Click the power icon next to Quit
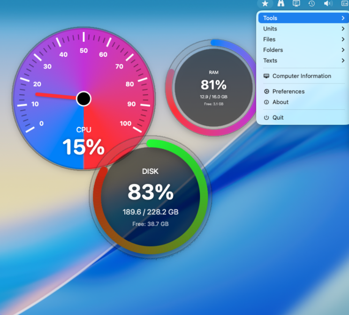Viewport: 349px width, 315px height. [266, 118]
